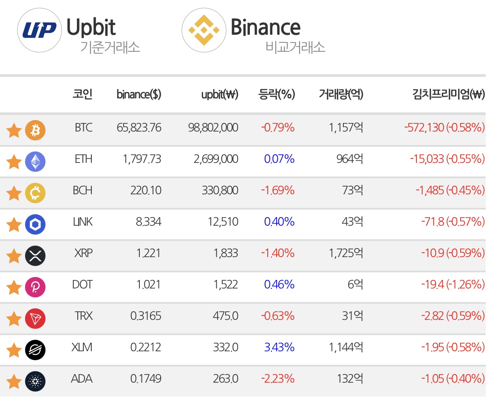Click the Chainlink coin icon

tap(35, 224)
